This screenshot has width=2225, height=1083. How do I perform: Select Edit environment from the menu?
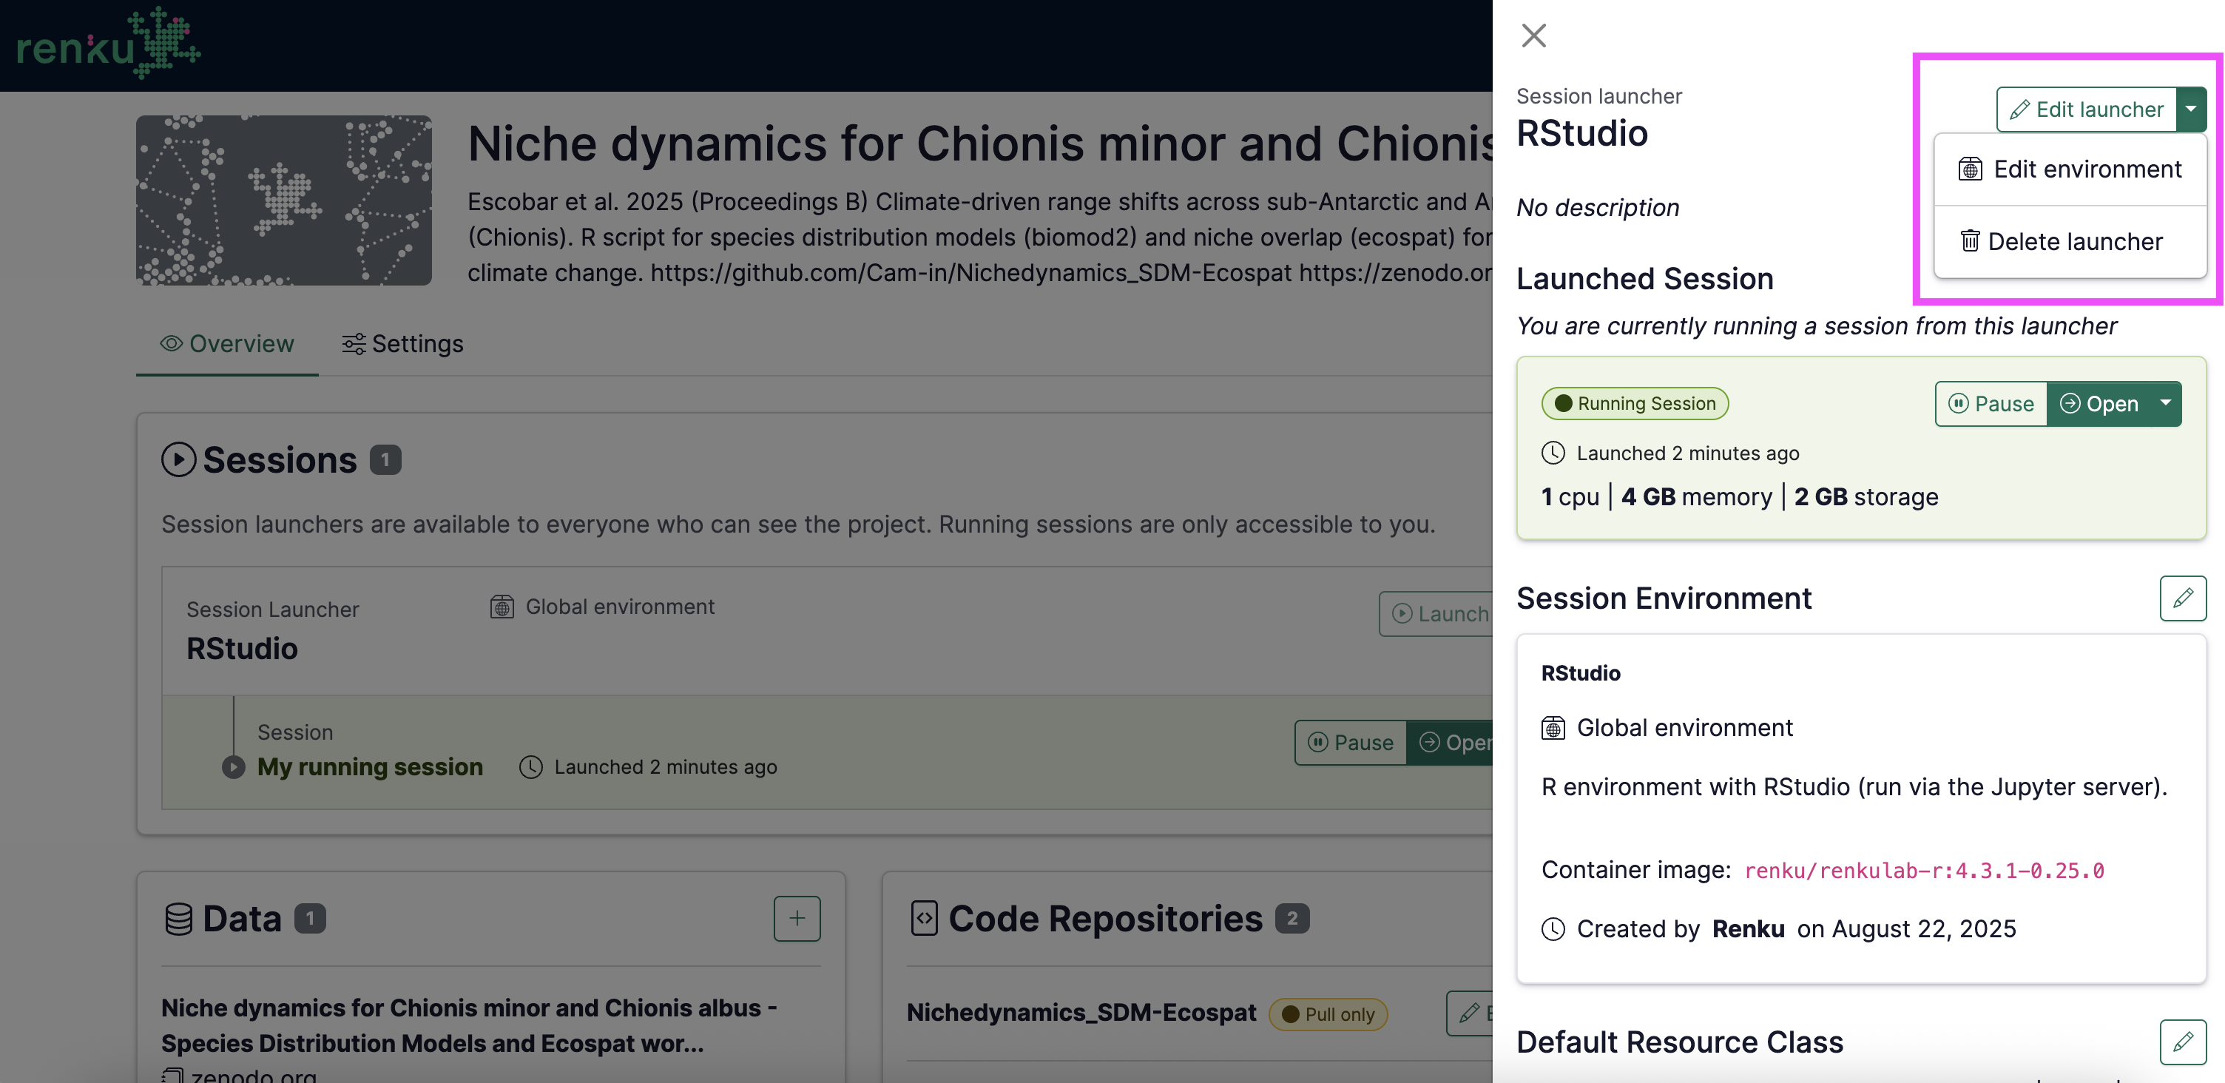2070,169
